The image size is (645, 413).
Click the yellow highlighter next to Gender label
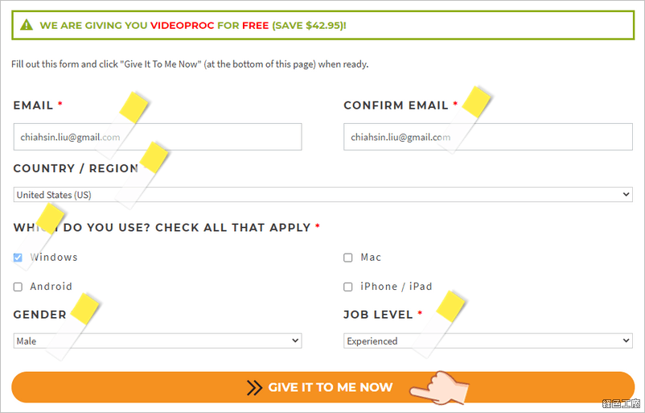pyautogui.click(x=85, y=308)
